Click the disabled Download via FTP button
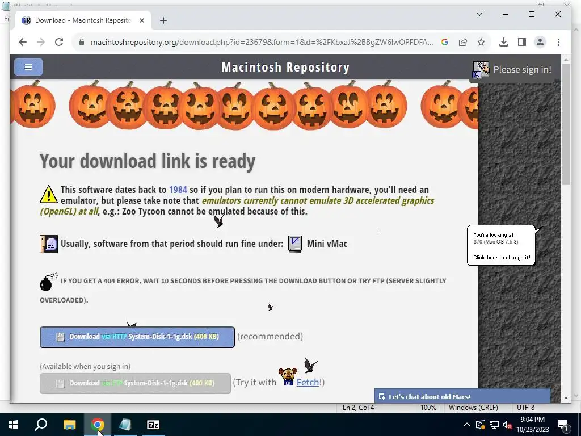Viewport: 581px width, 436px height. click(135, 383)
